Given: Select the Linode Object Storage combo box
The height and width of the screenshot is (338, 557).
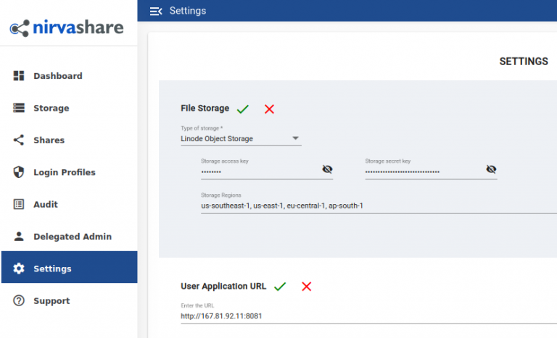Looking at the screenshot, I should point(241,139).
